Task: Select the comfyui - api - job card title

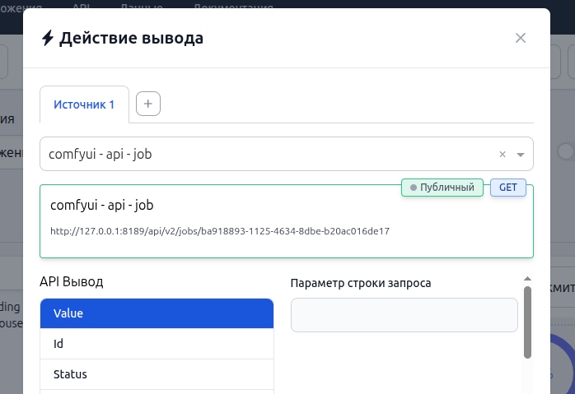Action: tap(102, 205)
